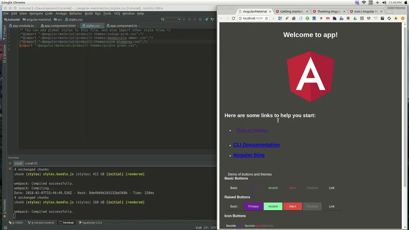409x230 pixels.
Task: Select the Local terminal tab
Action: (x=18, y=163)
